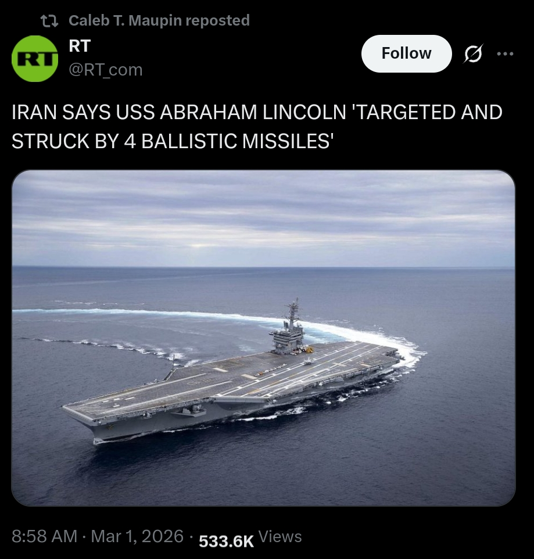Click the Mar 1, 2026 date link
Image resolution: width=534 pixels, height=559 pixels.
pyautogui.click(x=137, y=536)
